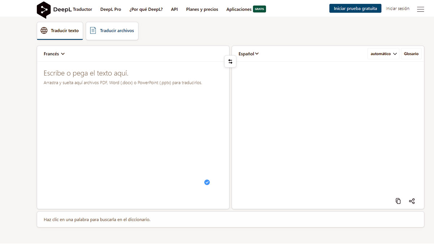Viewport: 434px width, 244px height.
Task: Click the source text input area
Action: tap(133, 127)
